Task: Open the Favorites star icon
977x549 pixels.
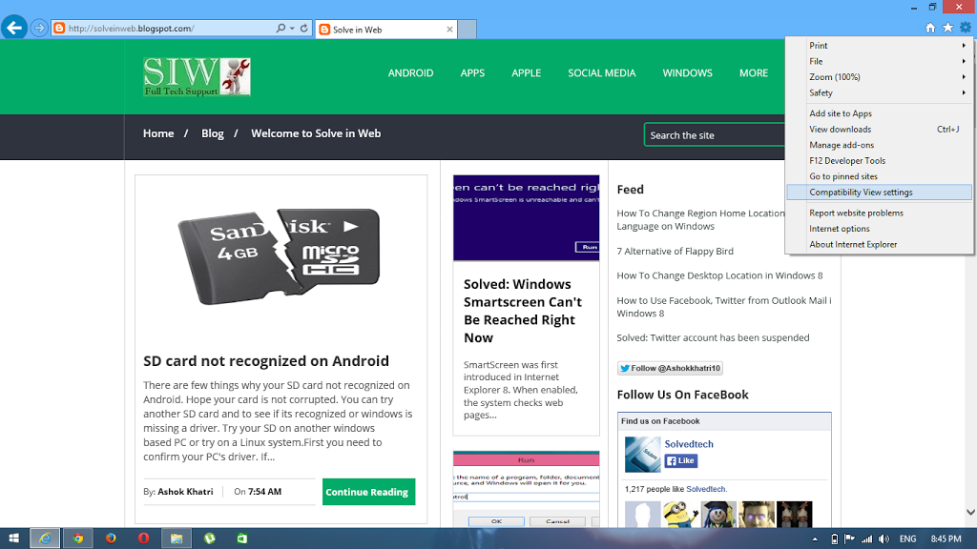Action: 947,28
